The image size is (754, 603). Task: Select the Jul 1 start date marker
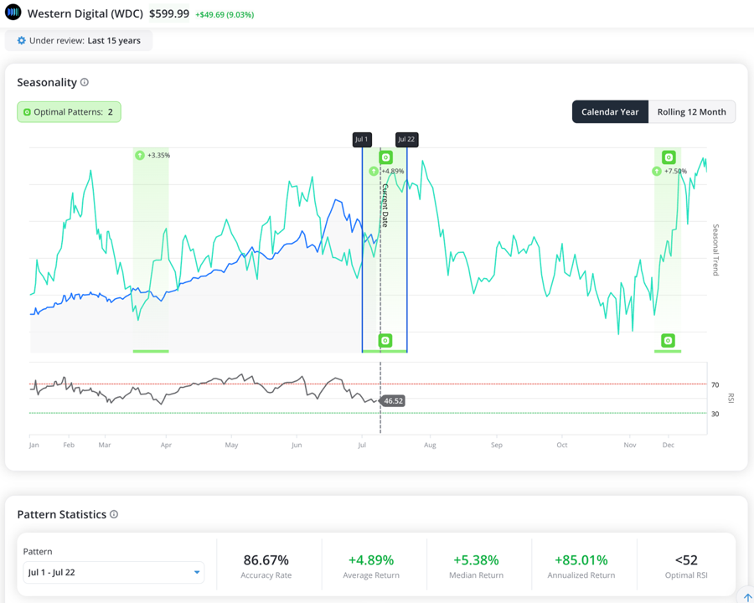click(362, 140)
